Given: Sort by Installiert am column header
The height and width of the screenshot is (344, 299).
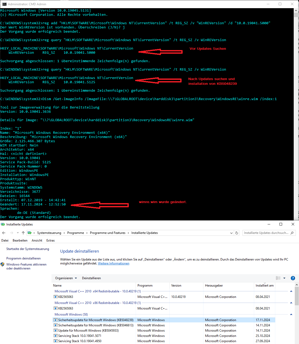Looking at the screenshot, I should tap(265, 286).
